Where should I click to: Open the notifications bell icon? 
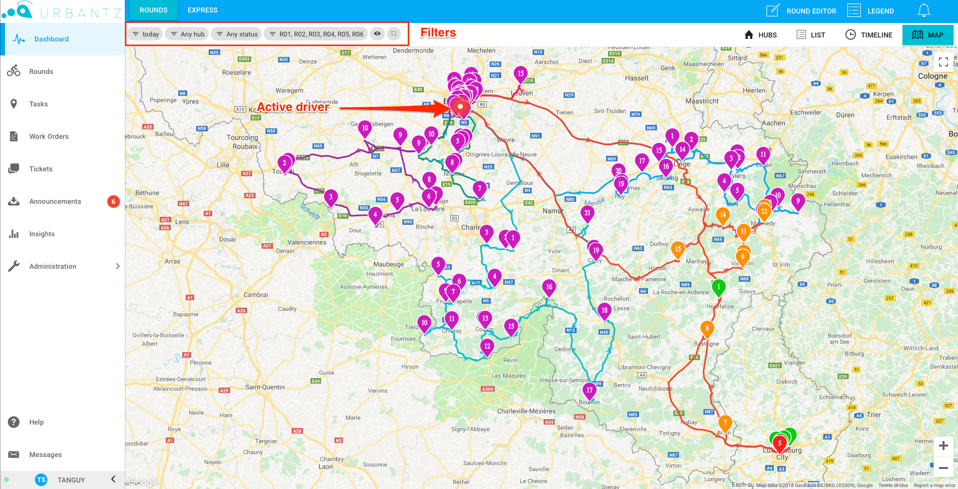pos(924,10)
